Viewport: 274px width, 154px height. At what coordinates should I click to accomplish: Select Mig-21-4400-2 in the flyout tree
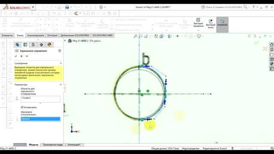[87, 41]
